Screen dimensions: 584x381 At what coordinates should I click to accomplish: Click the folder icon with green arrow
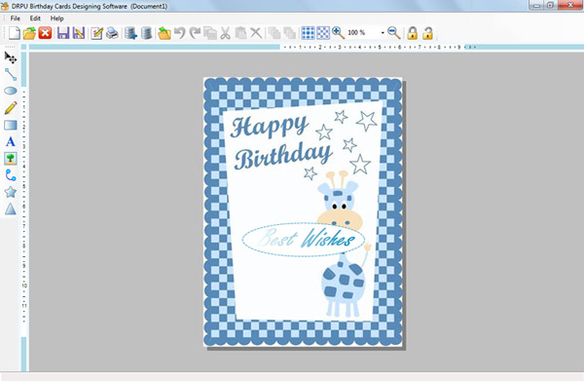point(164,33)
